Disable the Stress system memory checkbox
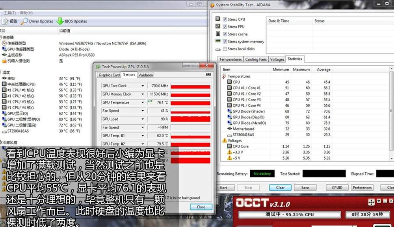This screenshot has height=227, width=394. pyautogui.click(x=225, y=41)
